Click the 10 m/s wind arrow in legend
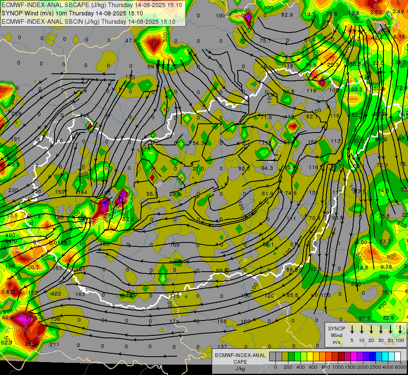The height and width of the screenshot is (375, 408). click(361, 329)
